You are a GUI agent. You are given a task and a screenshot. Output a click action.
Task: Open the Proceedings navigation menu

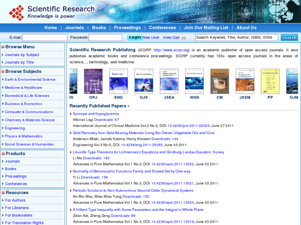tap(127, 28)
